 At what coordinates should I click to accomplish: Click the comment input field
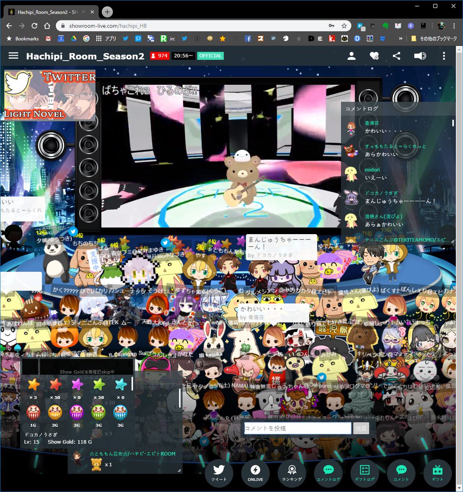point(298,428)
